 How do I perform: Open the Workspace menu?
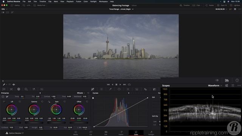pyautogui.click(x=103, y=2)
